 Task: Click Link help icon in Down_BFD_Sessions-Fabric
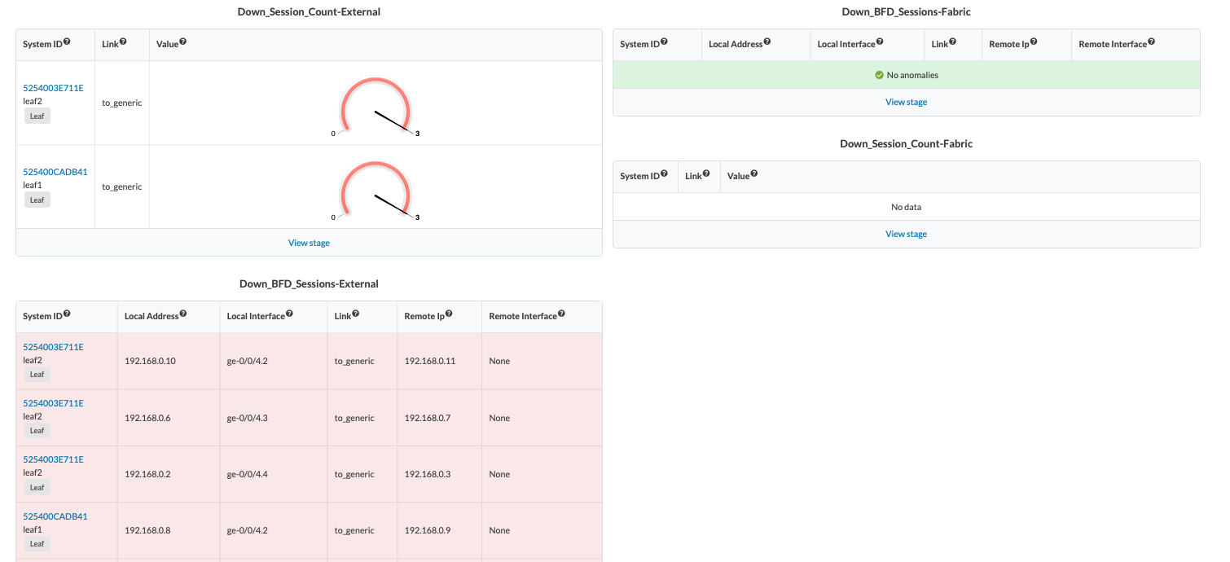[952, 41]
